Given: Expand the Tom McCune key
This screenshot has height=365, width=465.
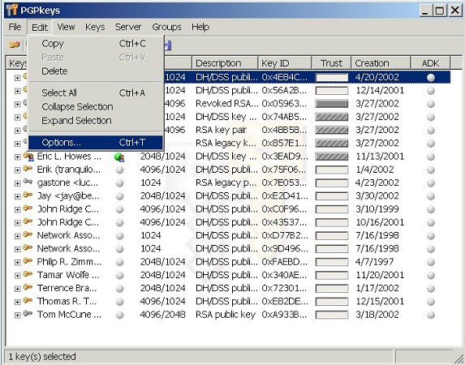Looking at the screenshot, I should tap(18, 315).
